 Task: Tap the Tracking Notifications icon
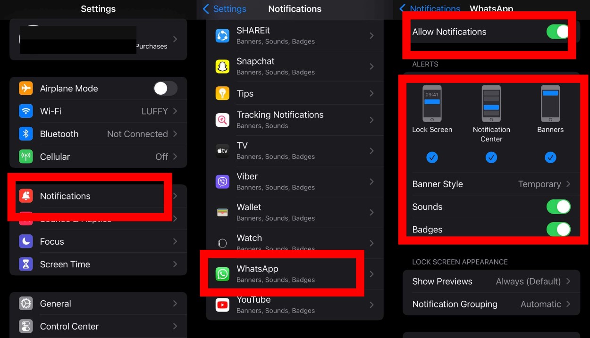(222, 120)
